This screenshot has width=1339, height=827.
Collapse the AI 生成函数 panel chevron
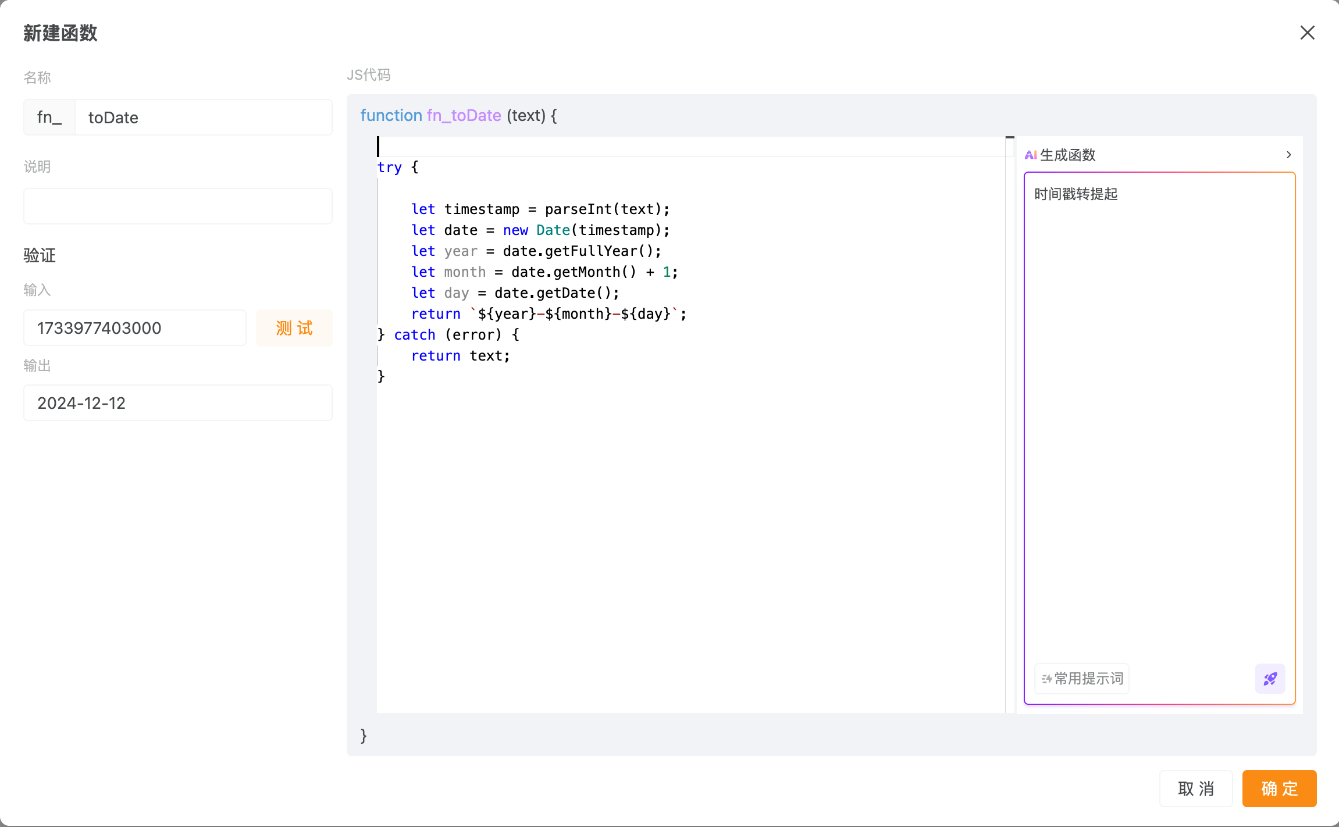(1289, 155)
